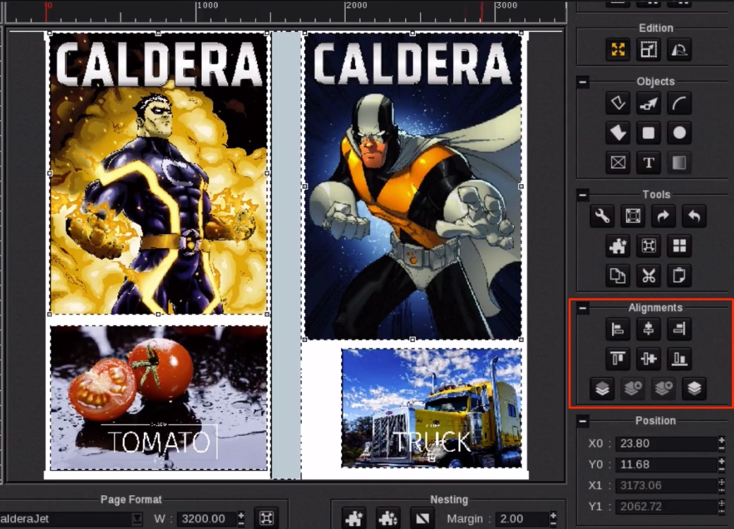
Task: Select the rounded square object tool
Action: pyautogui.click(x=648, y=133)
